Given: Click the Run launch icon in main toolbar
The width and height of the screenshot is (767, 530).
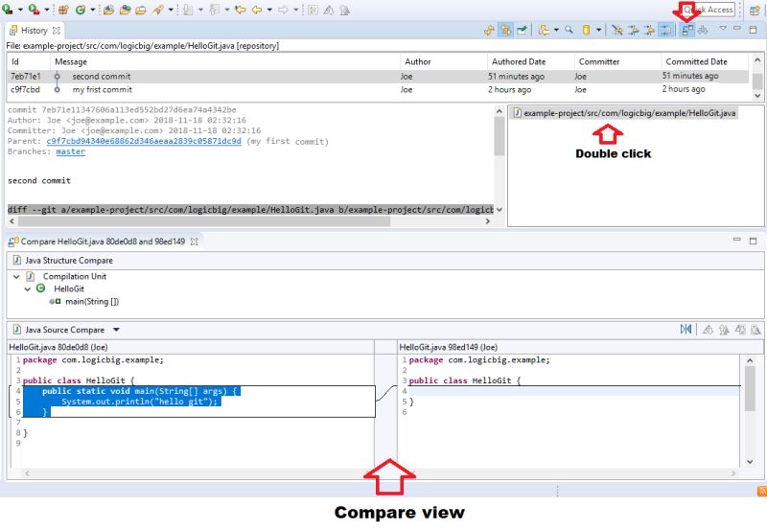Looking at the screenshot, I should [8, 10].
